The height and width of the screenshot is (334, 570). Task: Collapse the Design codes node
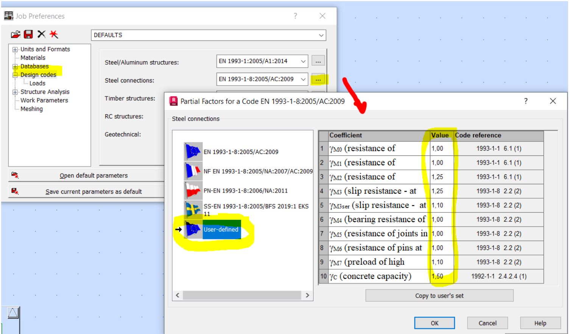tap(14, 75)
